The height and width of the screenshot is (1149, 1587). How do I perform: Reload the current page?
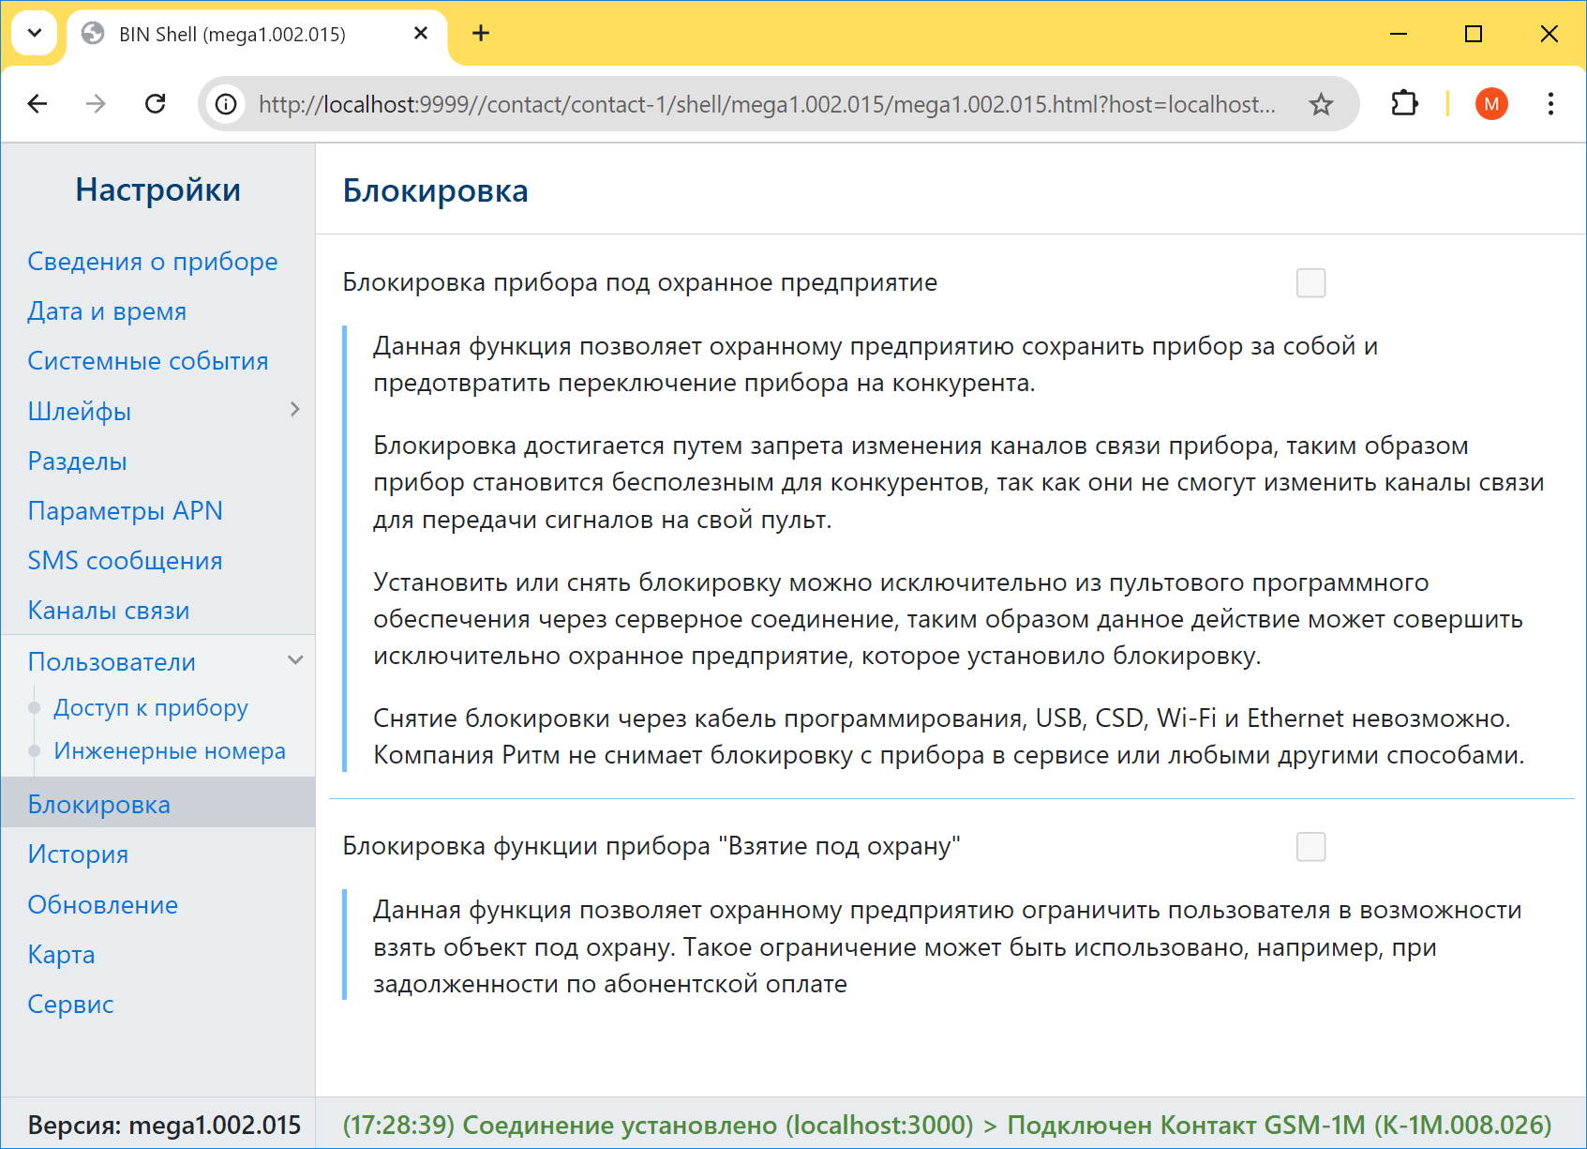[156, 104]
